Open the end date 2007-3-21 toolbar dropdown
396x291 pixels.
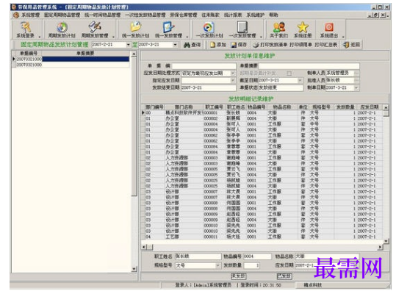(176, 45)
